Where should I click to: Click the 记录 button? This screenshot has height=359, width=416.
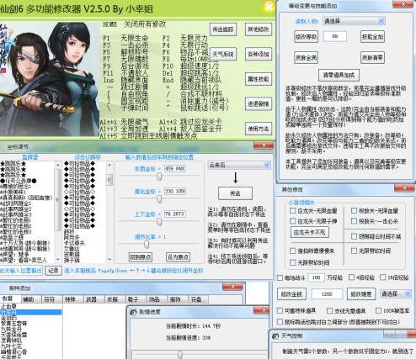[x=53, y=271]
